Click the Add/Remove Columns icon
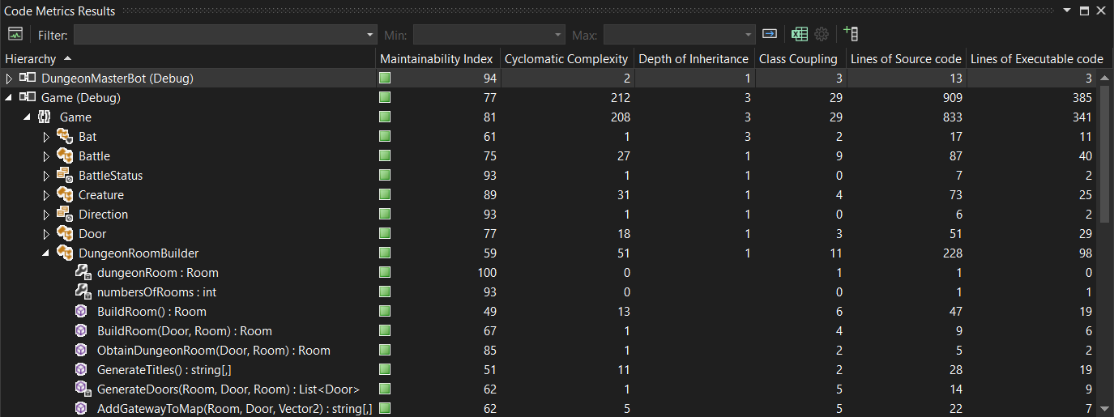The width and height of the screenshot is (1114, 417). (x=851, y=34)
